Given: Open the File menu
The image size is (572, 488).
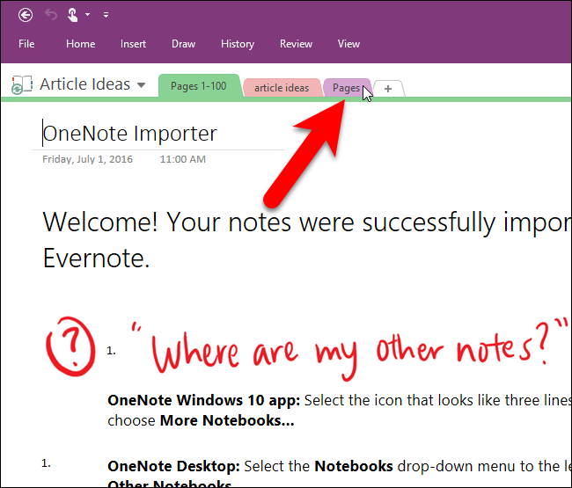Looking at the screenshot, I should coord(26,44).
